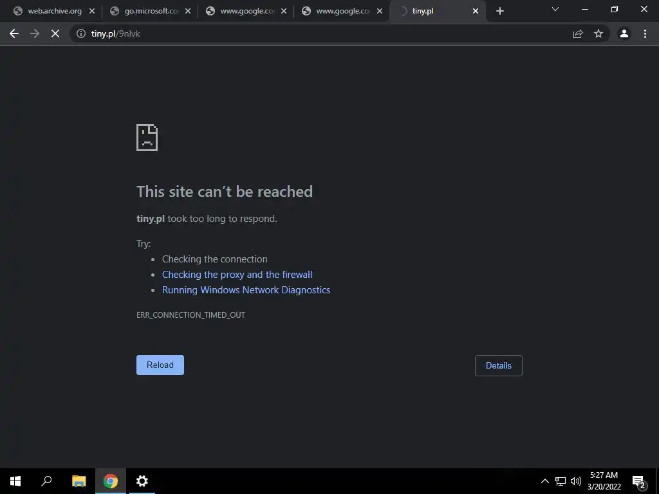Screen dimensions: 659x494
Task: Bookmark this tab with the star
Action: [599, 33]
